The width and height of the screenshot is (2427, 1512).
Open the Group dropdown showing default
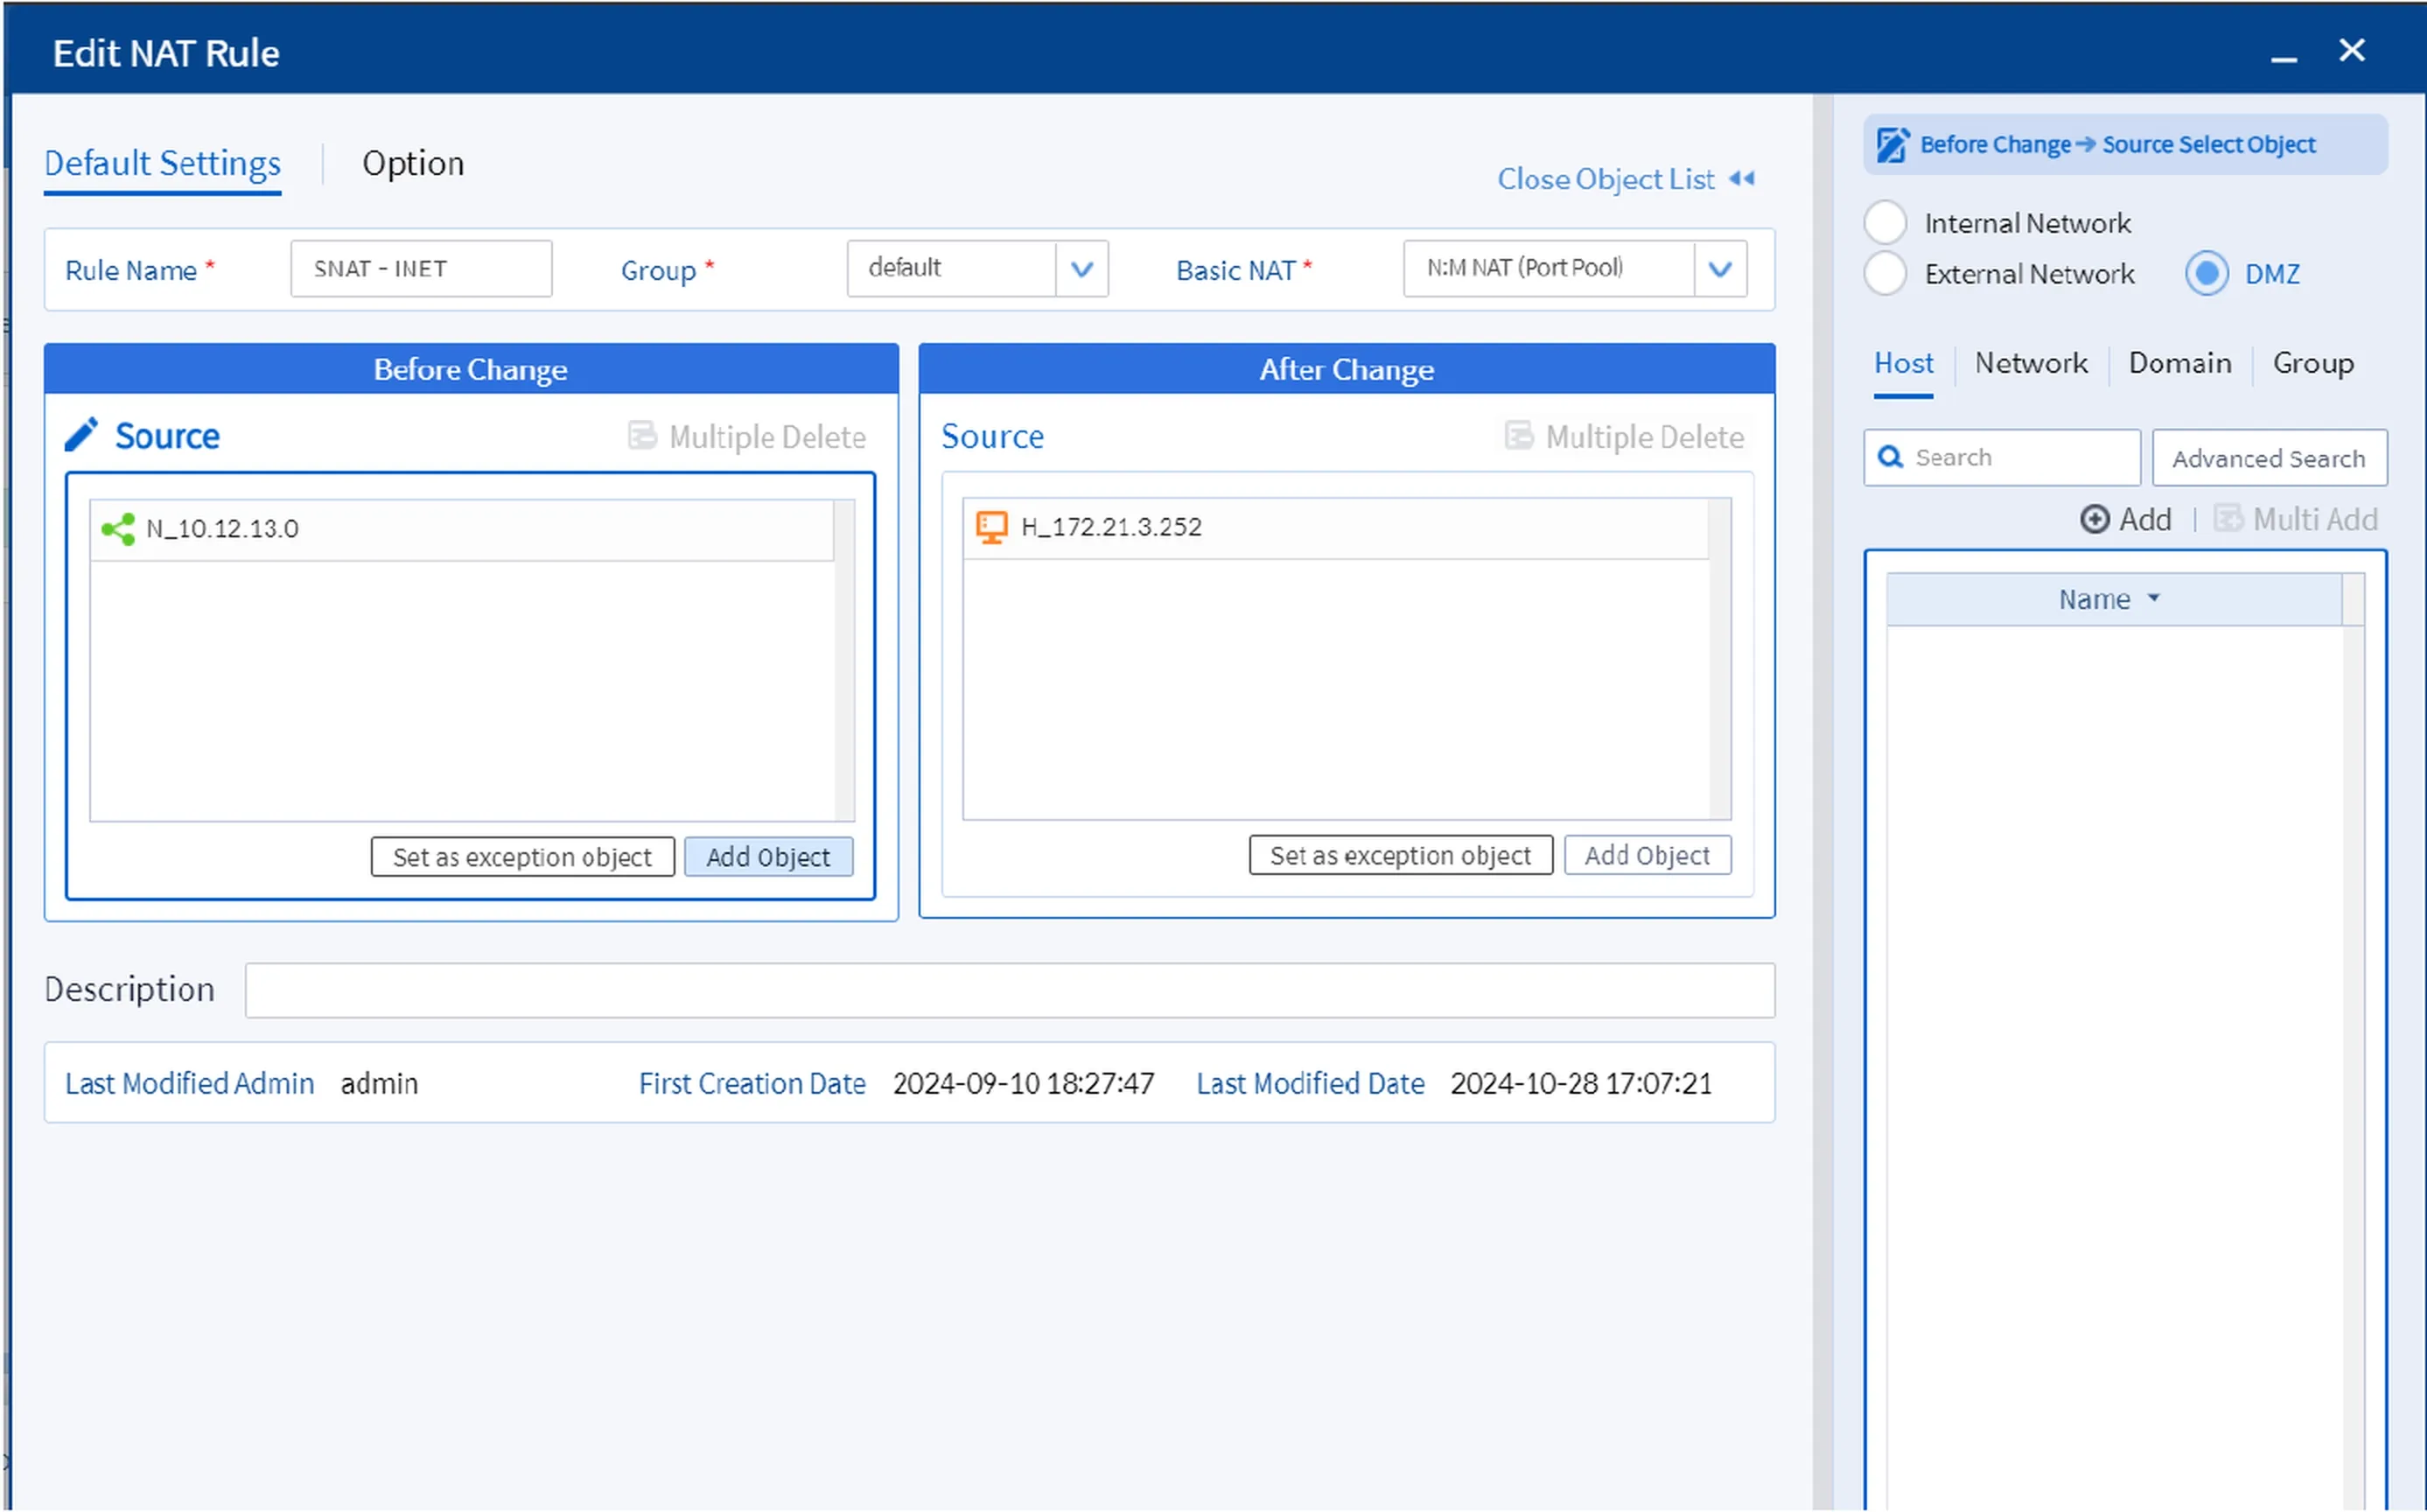point(1081,269)
